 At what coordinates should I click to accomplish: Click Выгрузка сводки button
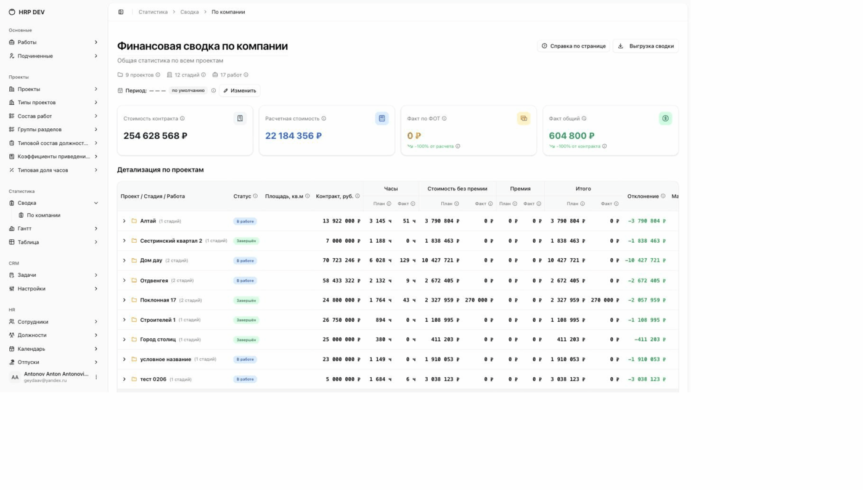(645, 46)
